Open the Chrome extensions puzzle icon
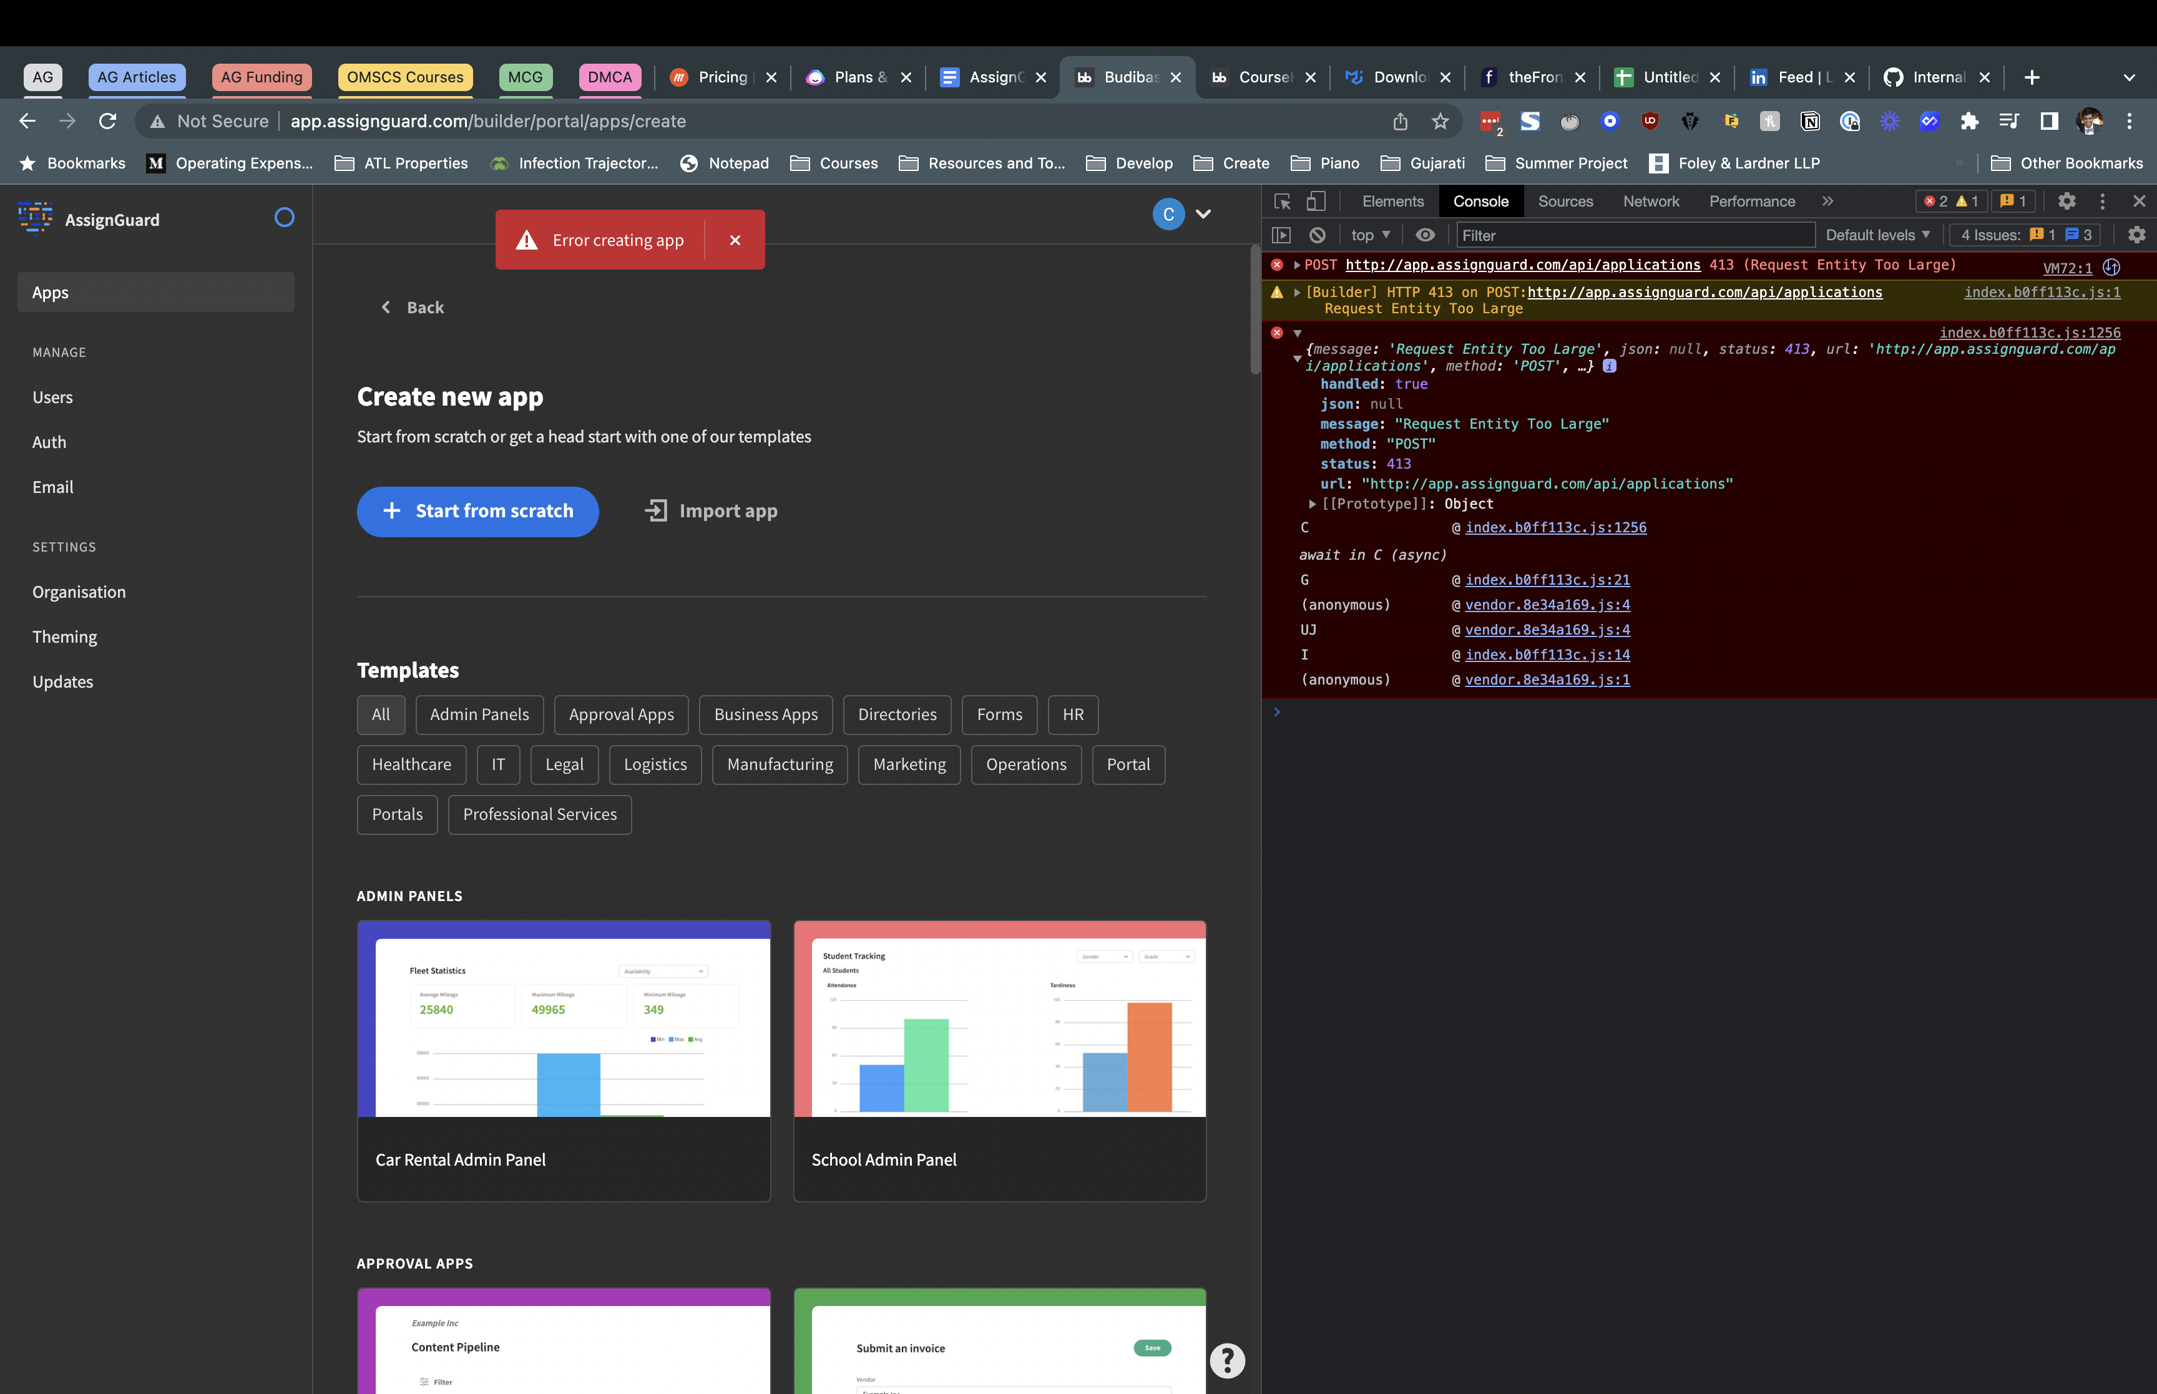Image resolution: width=2157 pixels, height=1394 pixels. tap(1969, 121)
